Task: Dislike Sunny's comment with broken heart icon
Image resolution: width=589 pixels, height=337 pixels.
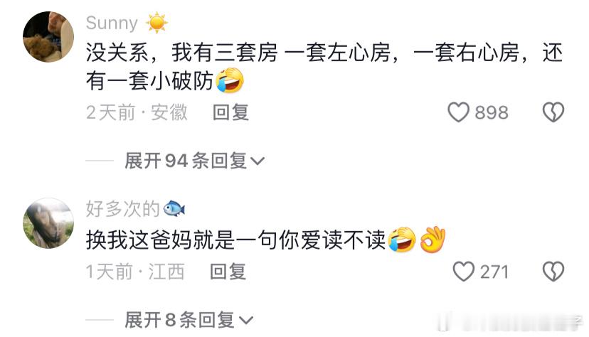Action: tap(553, 112)
